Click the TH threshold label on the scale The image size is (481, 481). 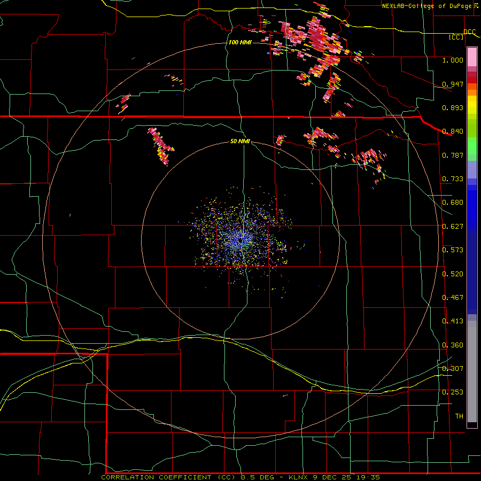click(459, 416)
